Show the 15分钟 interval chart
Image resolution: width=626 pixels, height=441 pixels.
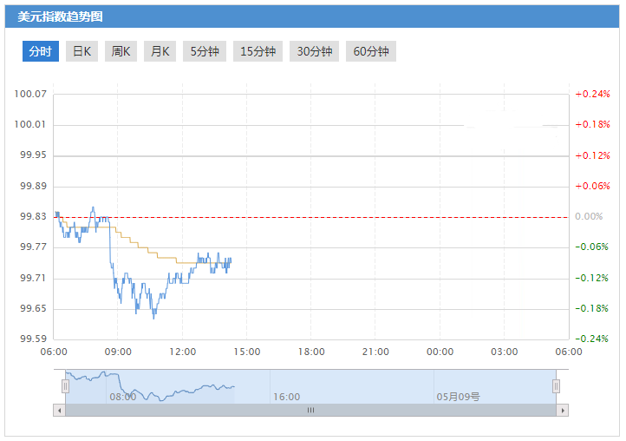point(258,51)
